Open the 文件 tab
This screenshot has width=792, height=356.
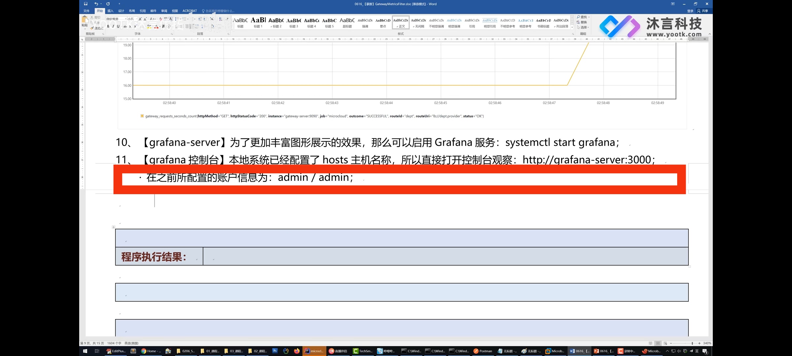(86, 11)
